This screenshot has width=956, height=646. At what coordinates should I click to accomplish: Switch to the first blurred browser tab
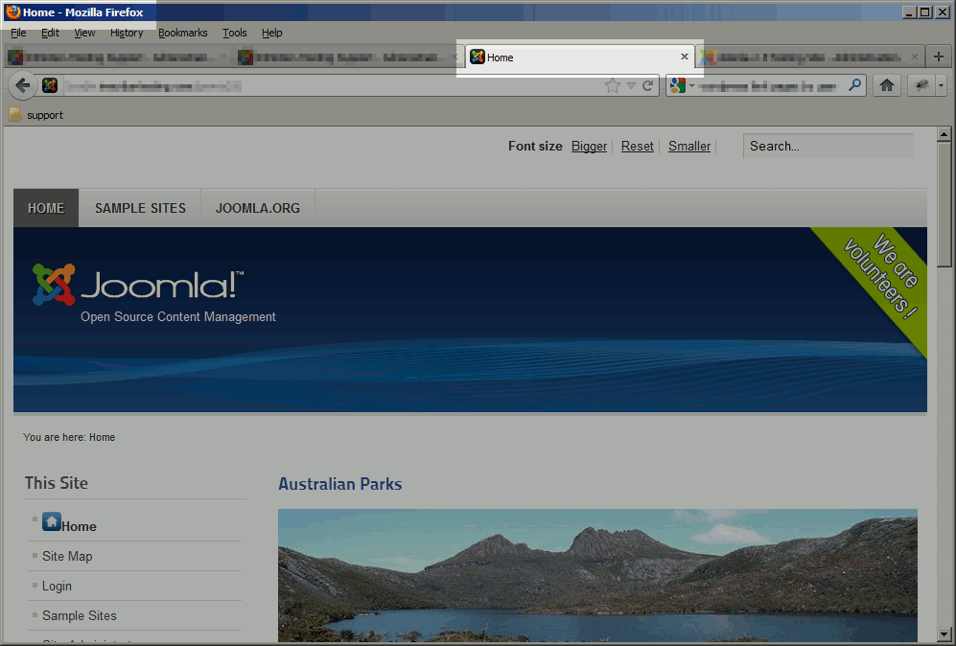(x=118, y=58)
